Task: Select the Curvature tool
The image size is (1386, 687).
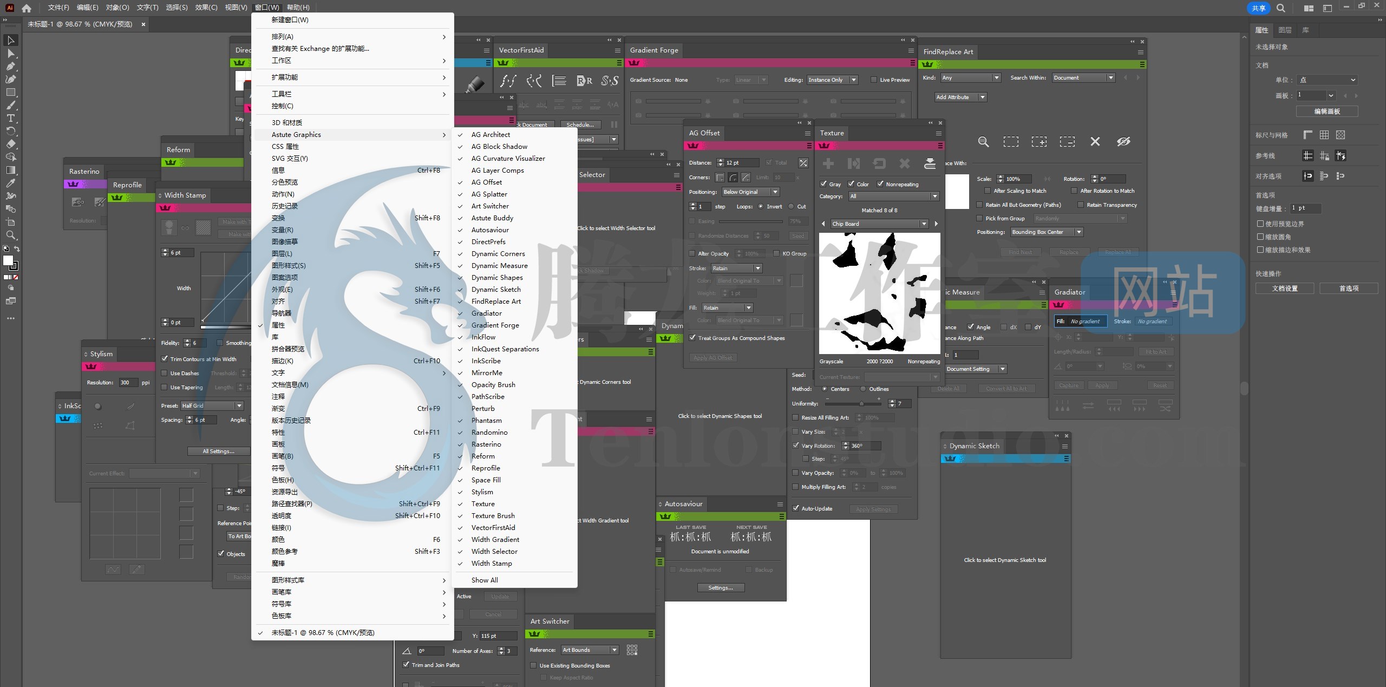Action: point(10,80)
